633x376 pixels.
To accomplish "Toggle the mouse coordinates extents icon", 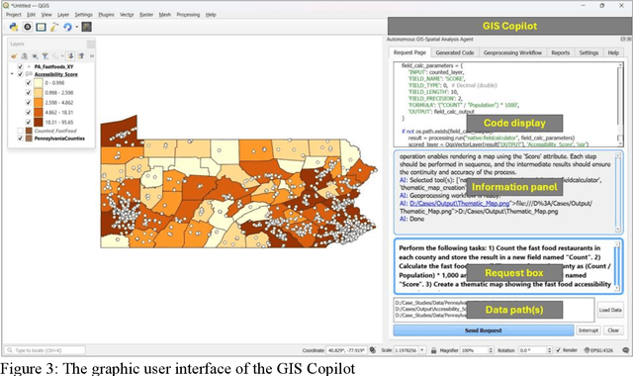I will tap(373, 350).
